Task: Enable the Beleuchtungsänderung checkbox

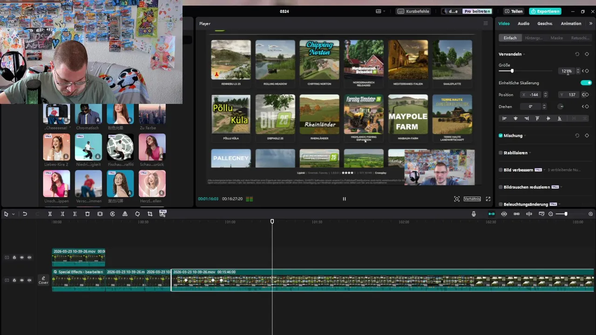Action: [x=501, y=204]
